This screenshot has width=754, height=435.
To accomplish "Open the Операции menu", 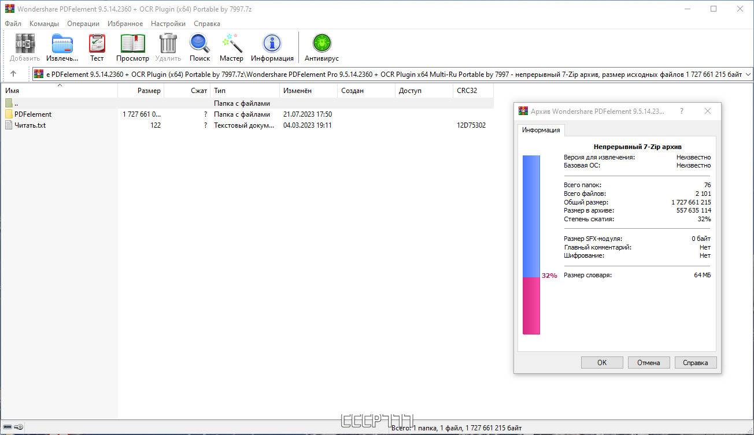I will tap(83, 24).
